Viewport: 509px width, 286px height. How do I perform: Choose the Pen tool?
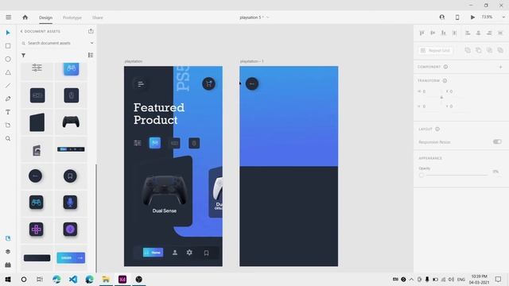(x=8, y=99)
